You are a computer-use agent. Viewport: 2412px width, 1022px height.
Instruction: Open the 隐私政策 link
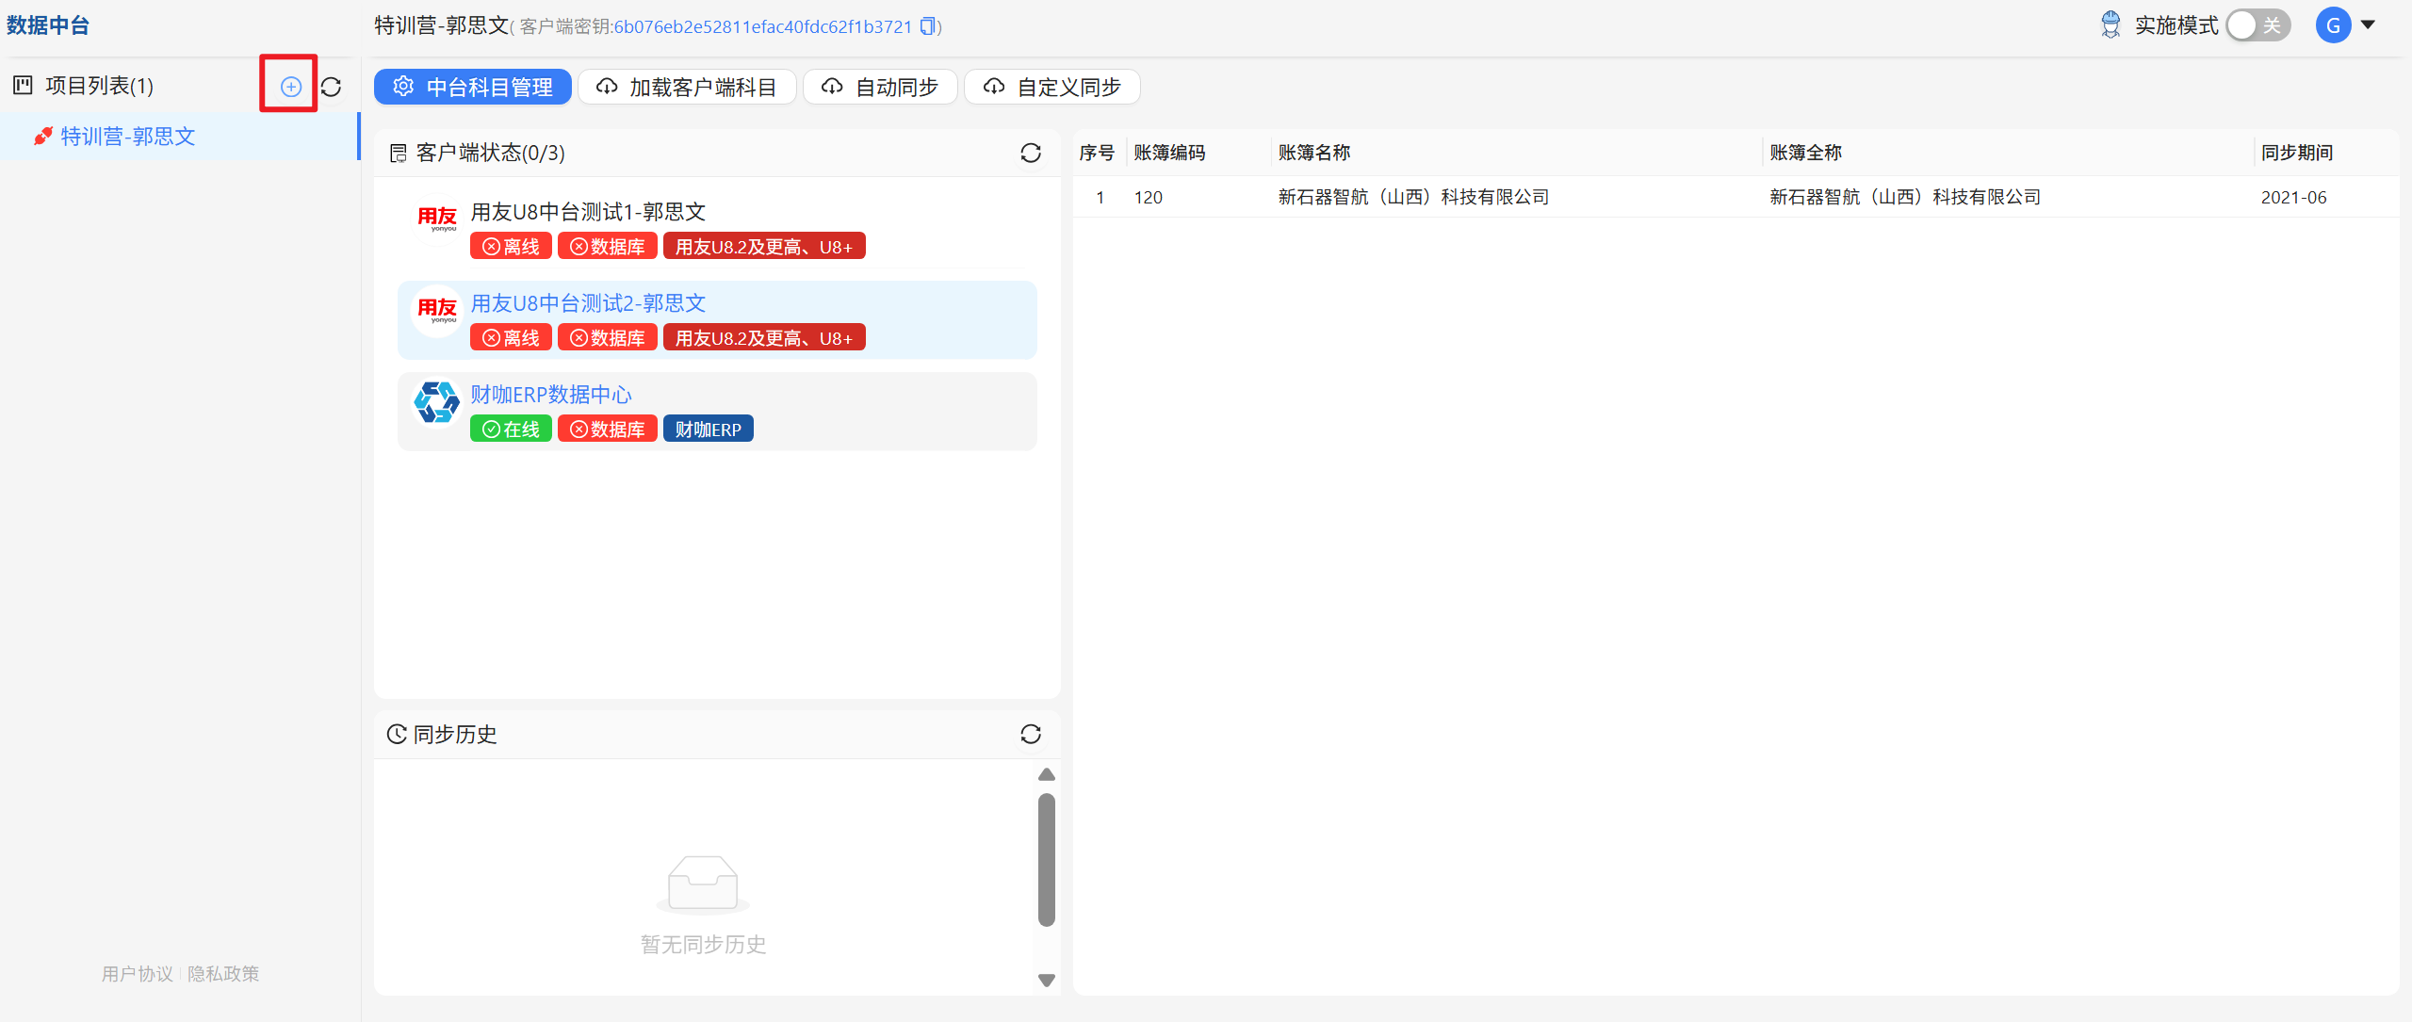pyautogui.click(x=223, y=973)
